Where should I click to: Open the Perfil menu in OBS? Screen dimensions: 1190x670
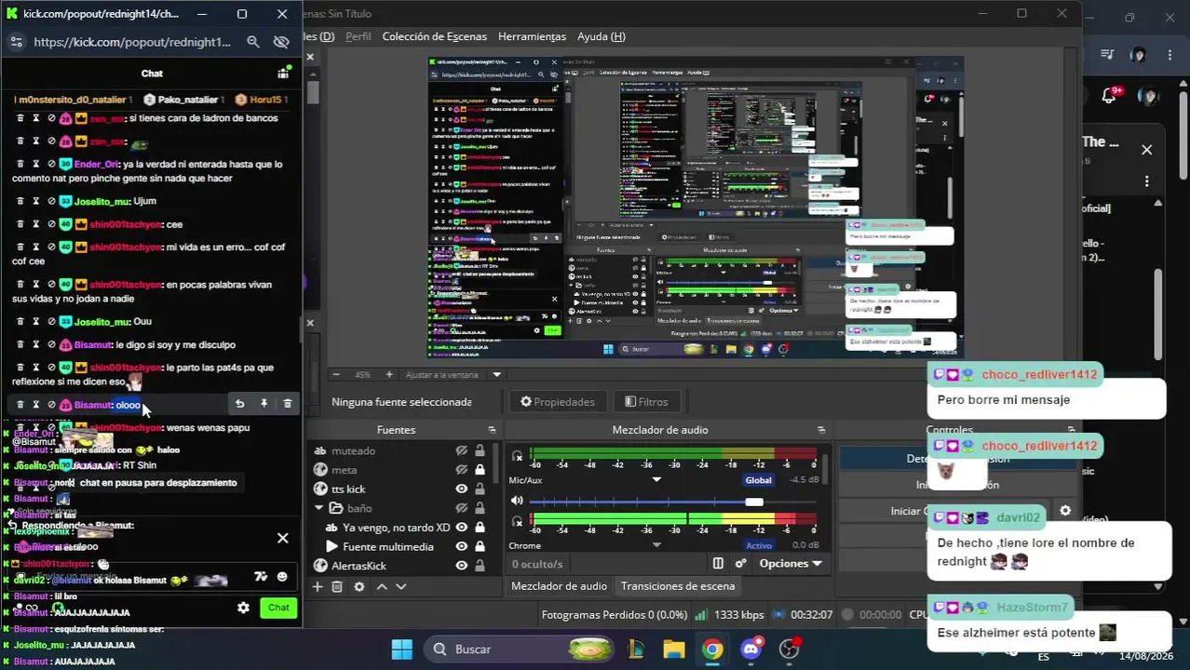point(358,36)
